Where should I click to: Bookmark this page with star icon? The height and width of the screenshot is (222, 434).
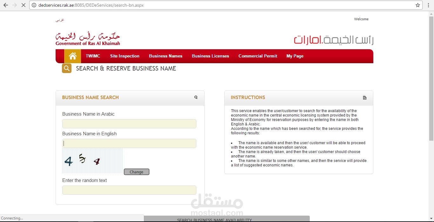[418, 5]
